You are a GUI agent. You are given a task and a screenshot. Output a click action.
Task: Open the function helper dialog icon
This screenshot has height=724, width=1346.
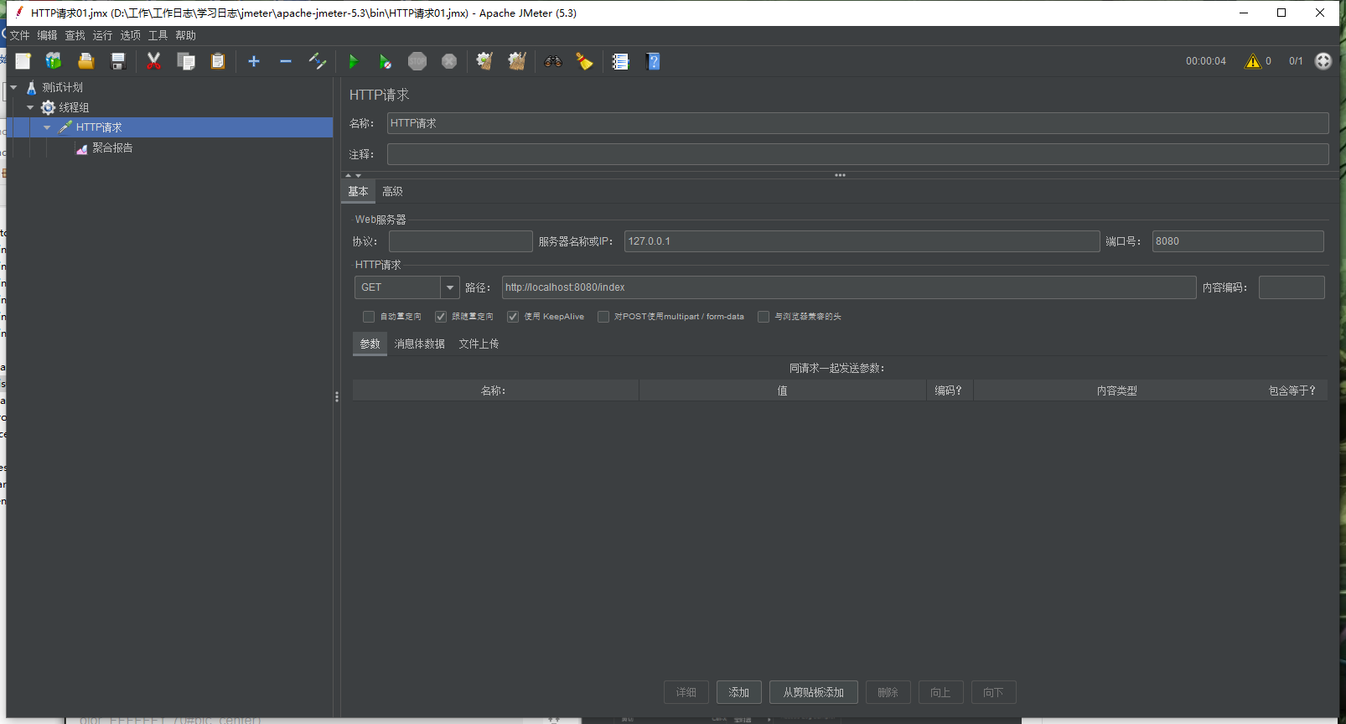[620, 61]
